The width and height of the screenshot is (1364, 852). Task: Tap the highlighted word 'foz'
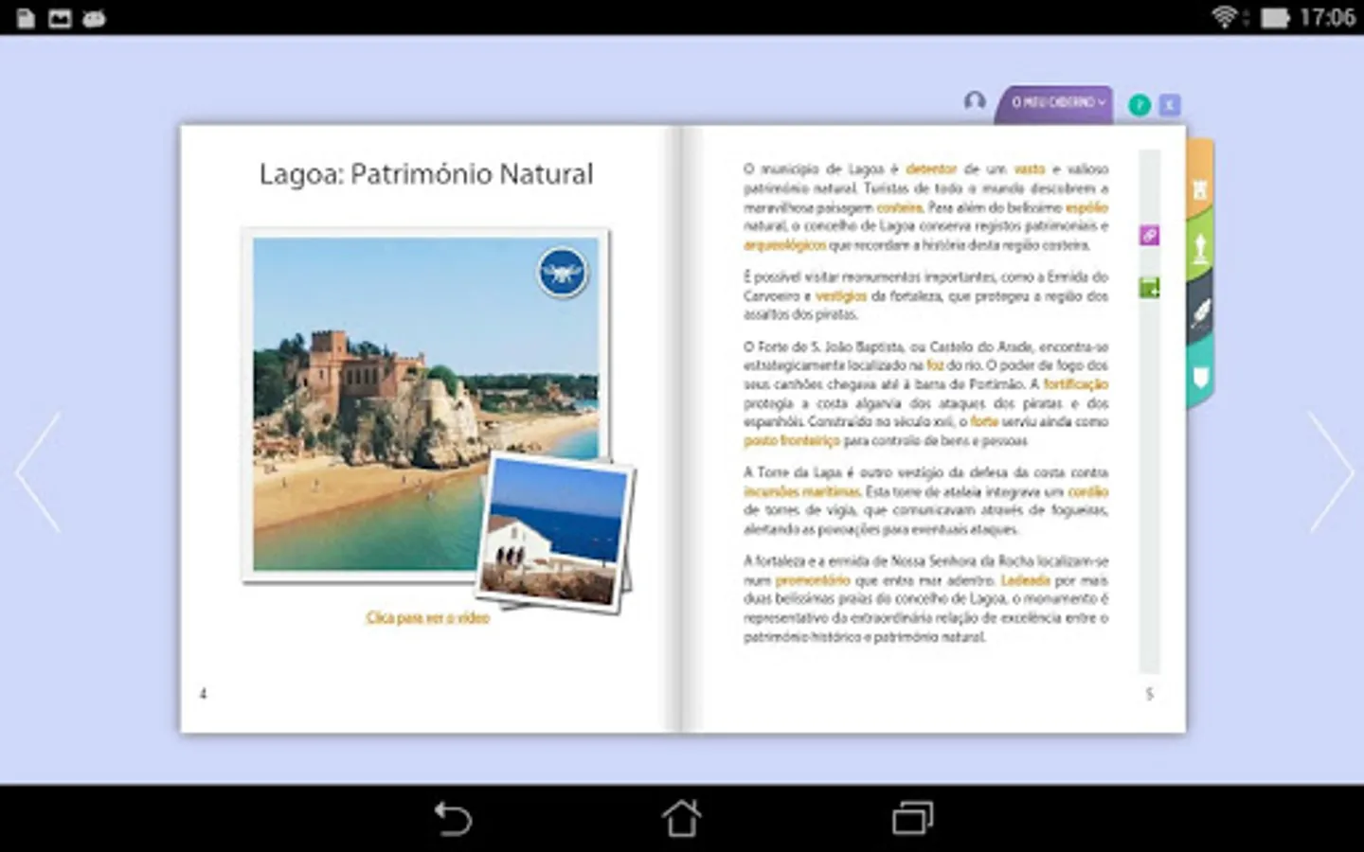point(935,365)
